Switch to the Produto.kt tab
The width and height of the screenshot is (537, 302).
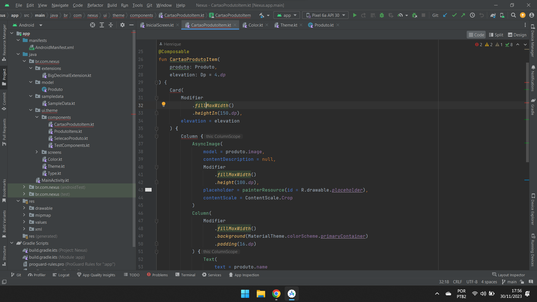click(x=324, y=25)
